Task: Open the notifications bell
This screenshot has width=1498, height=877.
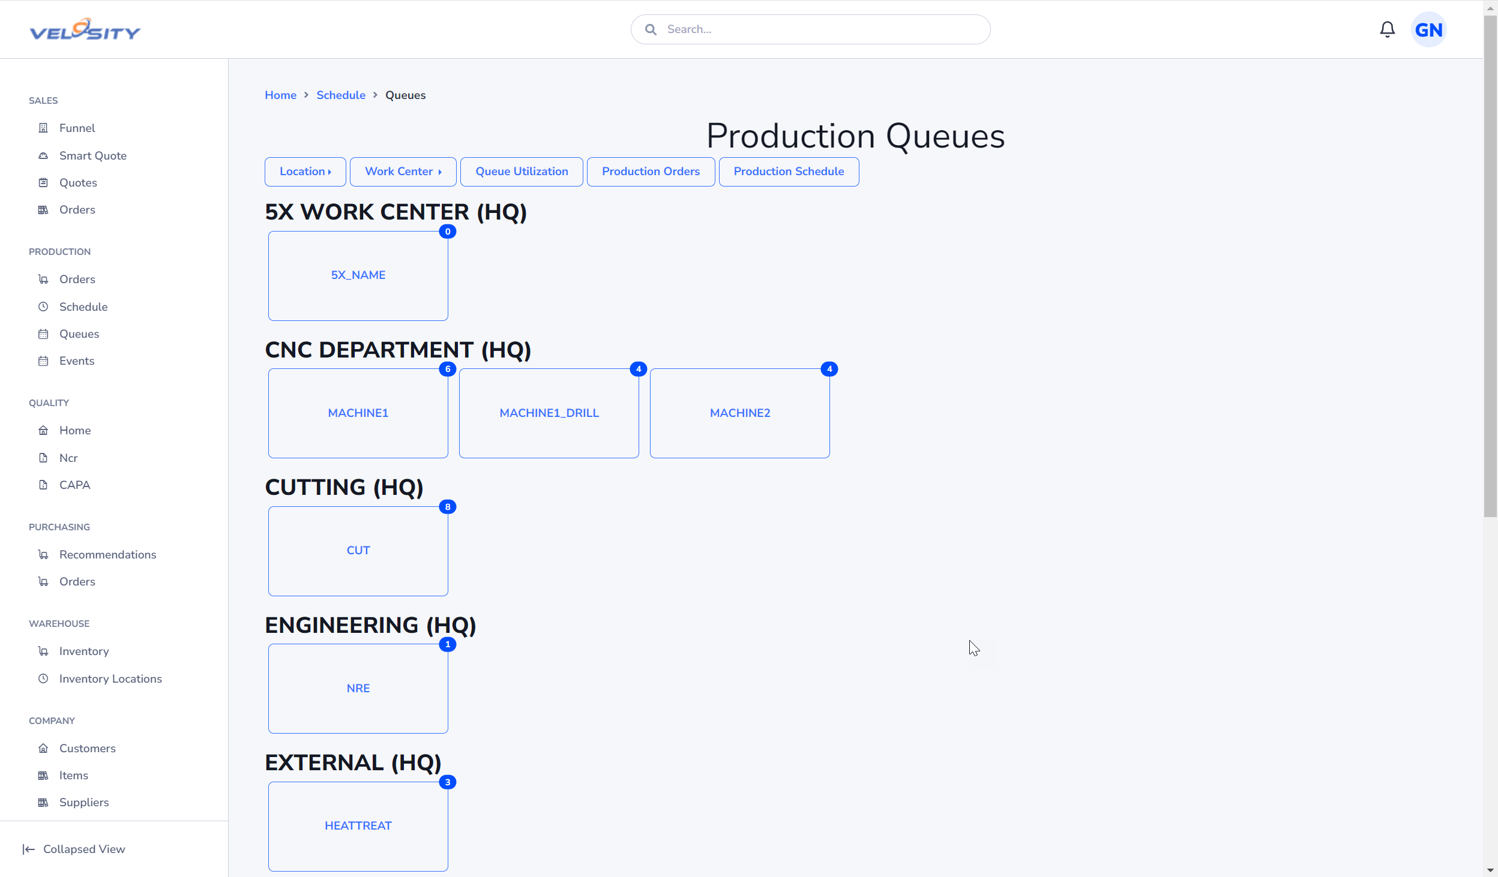Action: [x=1387, y=29]
